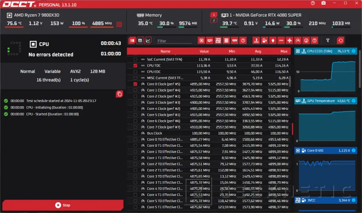The height and width of the screenshot is (213, 362).
Task: Filter sensors by fan speed icon
Action: (x=290, y=41)
